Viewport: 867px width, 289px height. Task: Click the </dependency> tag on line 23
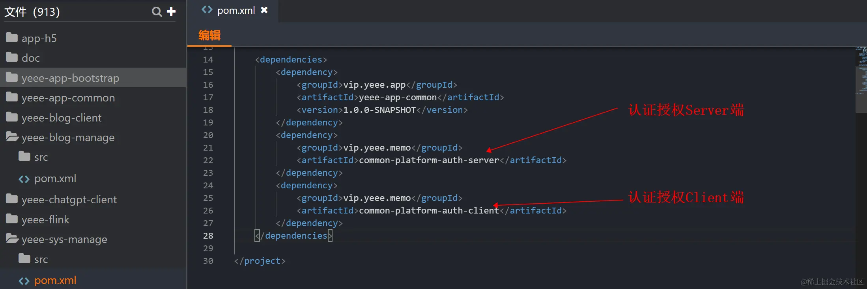tap(309, 173)
